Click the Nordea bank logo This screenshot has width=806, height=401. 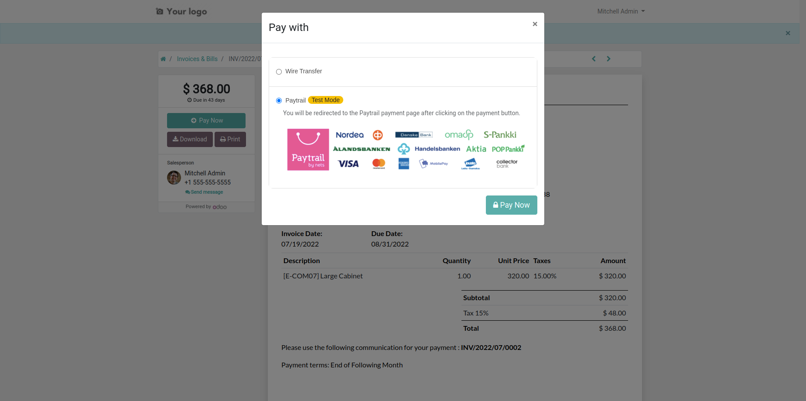pyautogui.click(x=349, y=135)
